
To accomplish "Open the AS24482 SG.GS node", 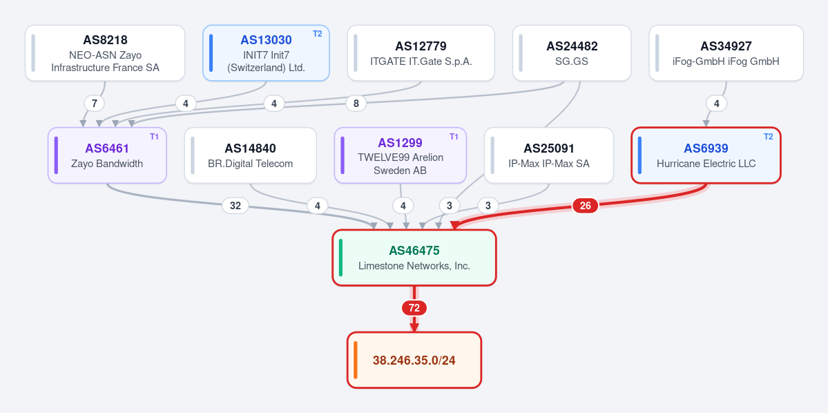I will [572, 52].
